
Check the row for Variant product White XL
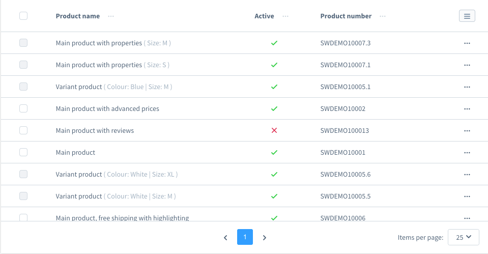click(23, 174)
